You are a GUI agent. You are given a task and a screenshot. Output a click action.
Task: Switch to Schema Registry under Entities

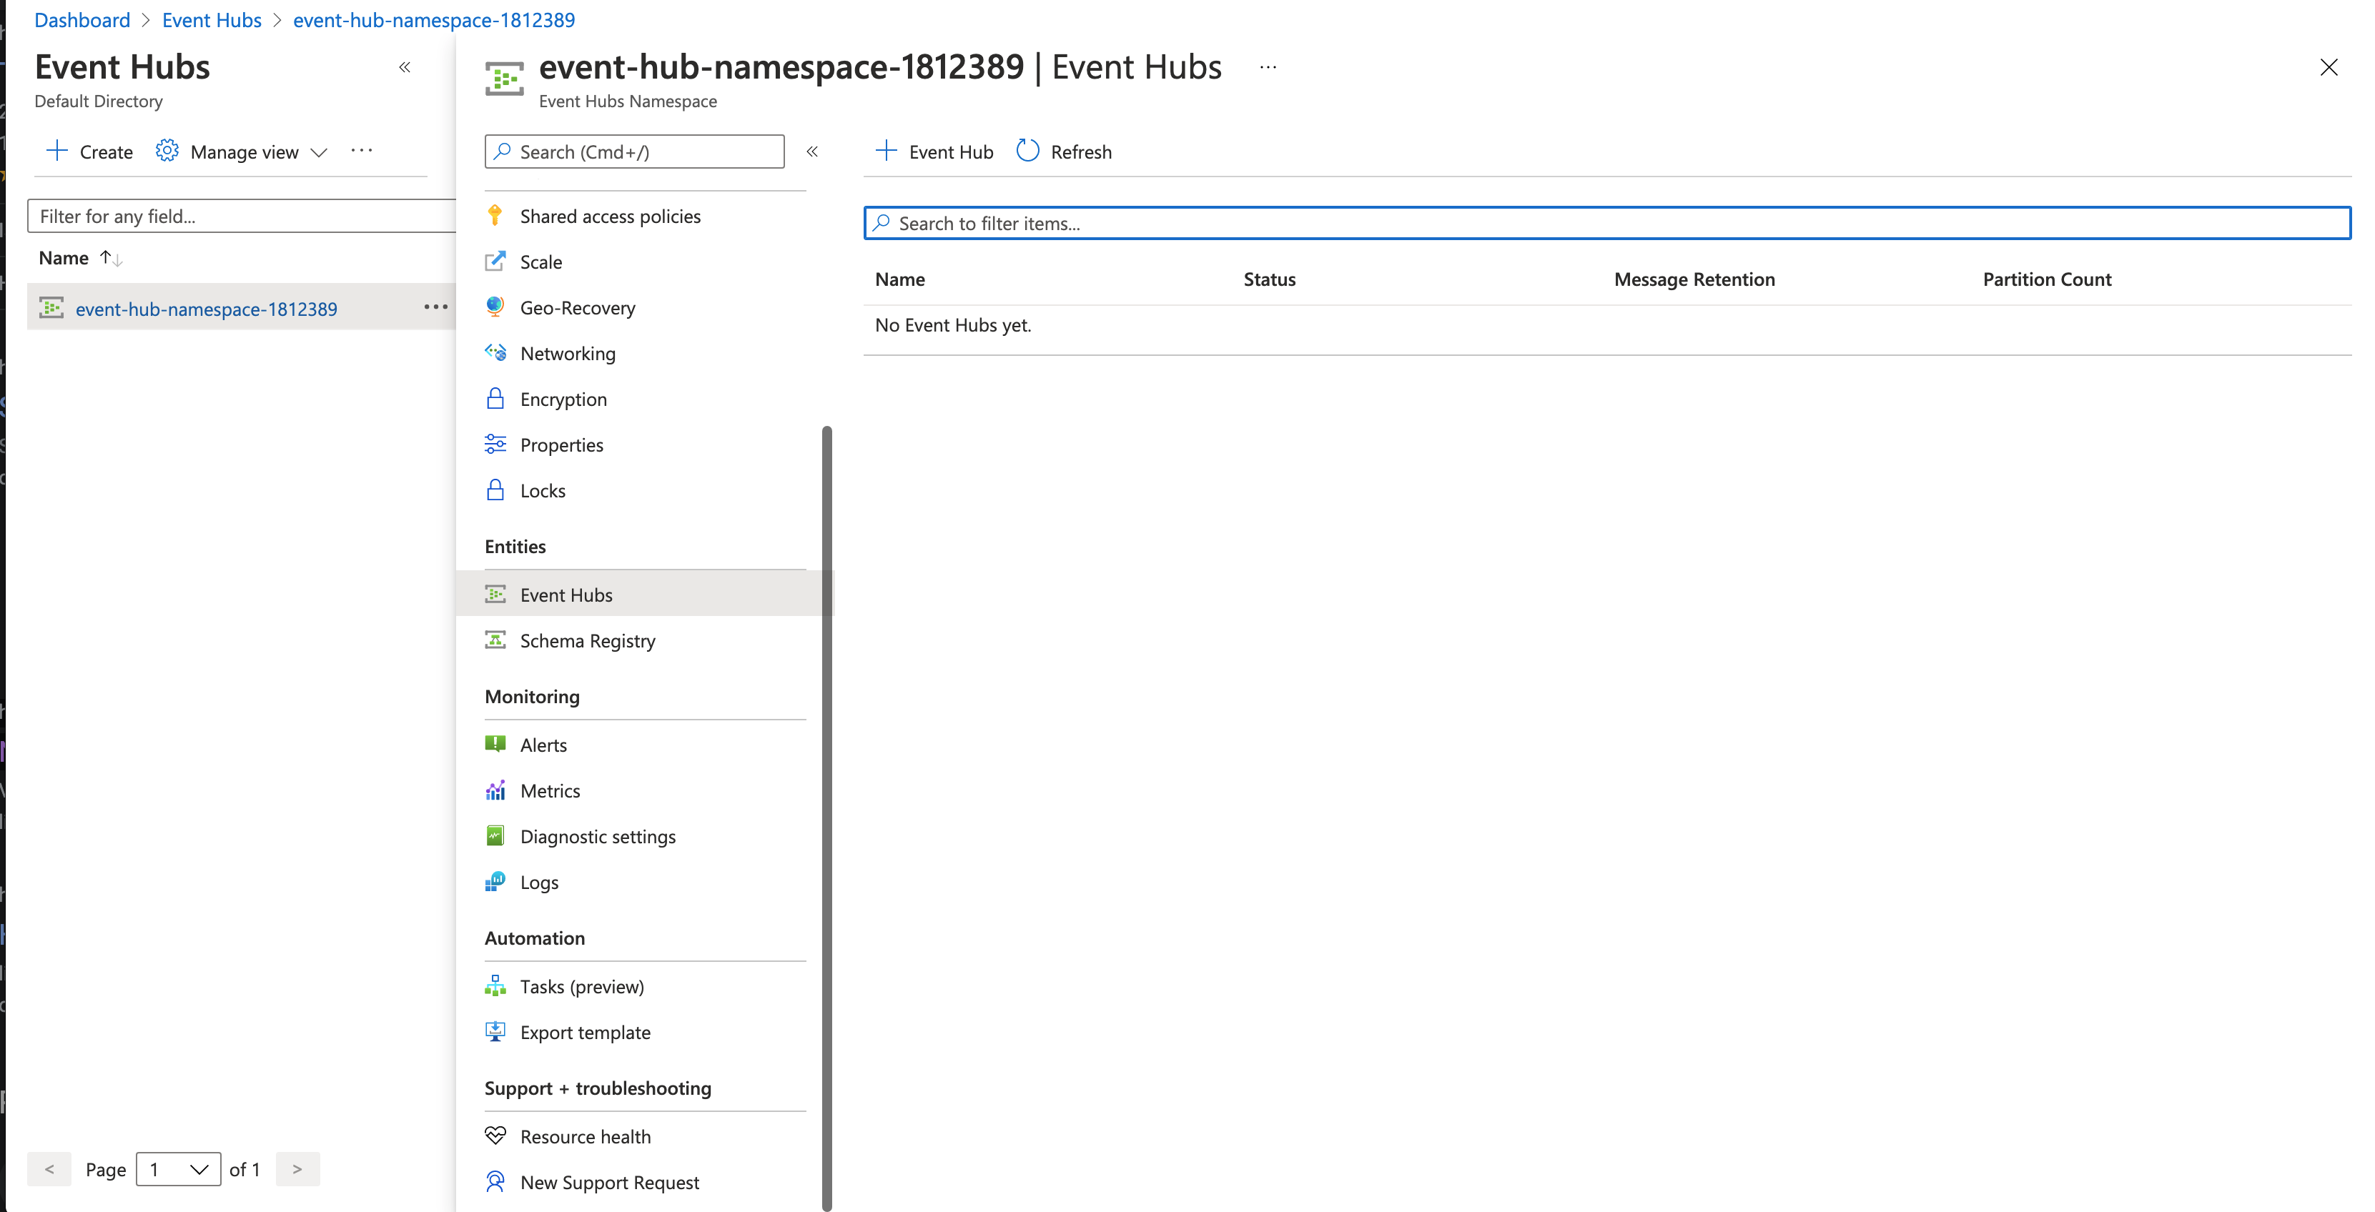click(587, 640)
